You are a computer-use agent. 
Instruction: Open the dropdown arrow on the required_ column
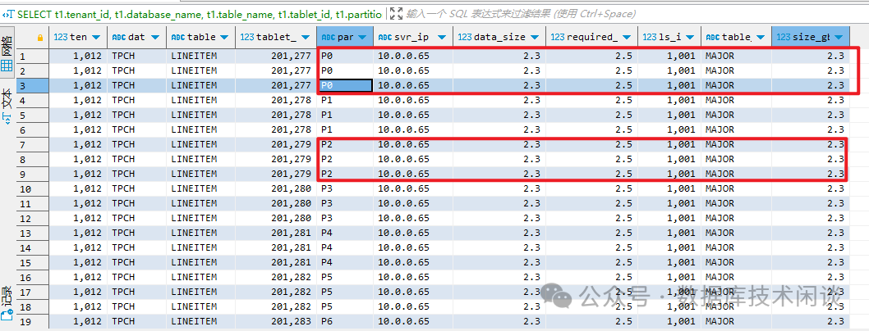(x=627, y=38)
